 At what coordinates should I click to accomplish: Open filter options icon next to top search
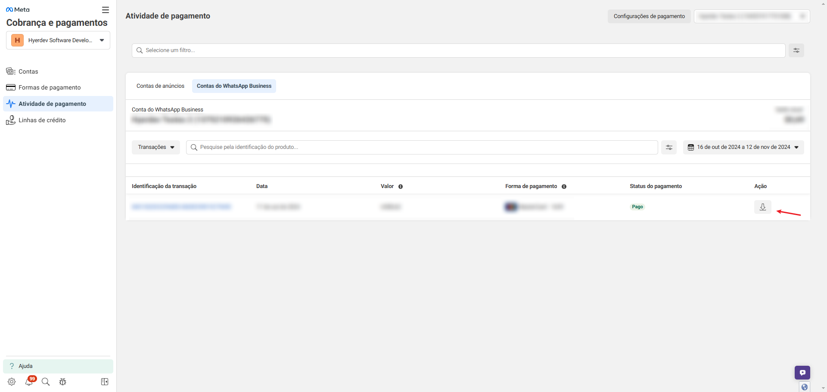(796, 50)
